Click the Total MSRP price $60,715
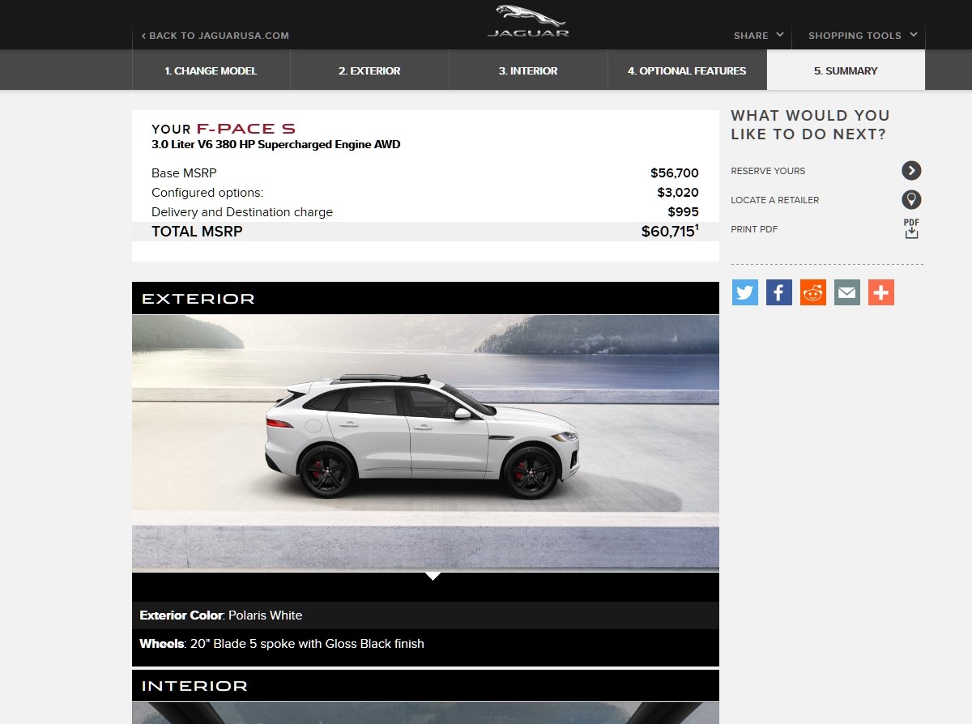Viewport: 972px width, 724px height. pyautogui.click(x=670, y=231)
